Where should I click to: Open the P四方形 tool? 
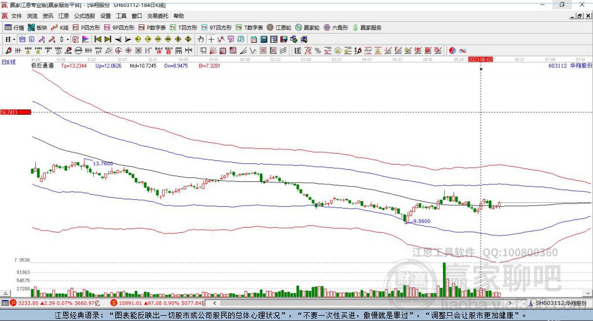click(x=86, y=28)
